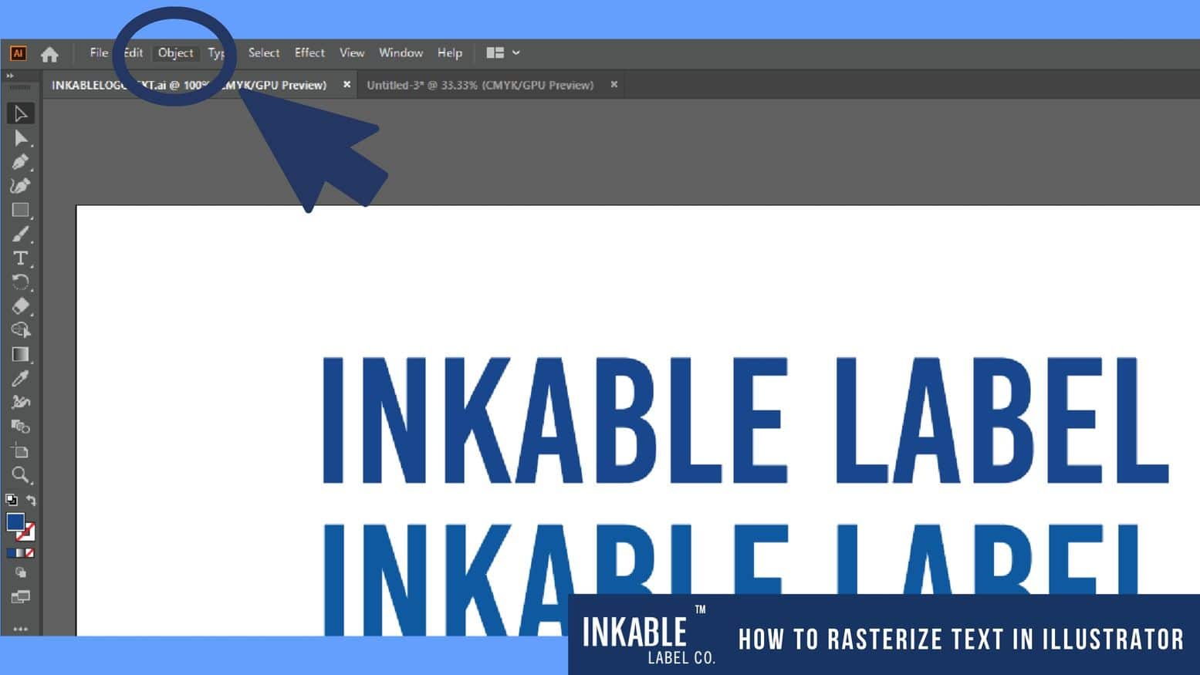Swap the fill and stroke colors
Image resolution: width=1200 pixels, height=675 pixels.
coord(32,500)
